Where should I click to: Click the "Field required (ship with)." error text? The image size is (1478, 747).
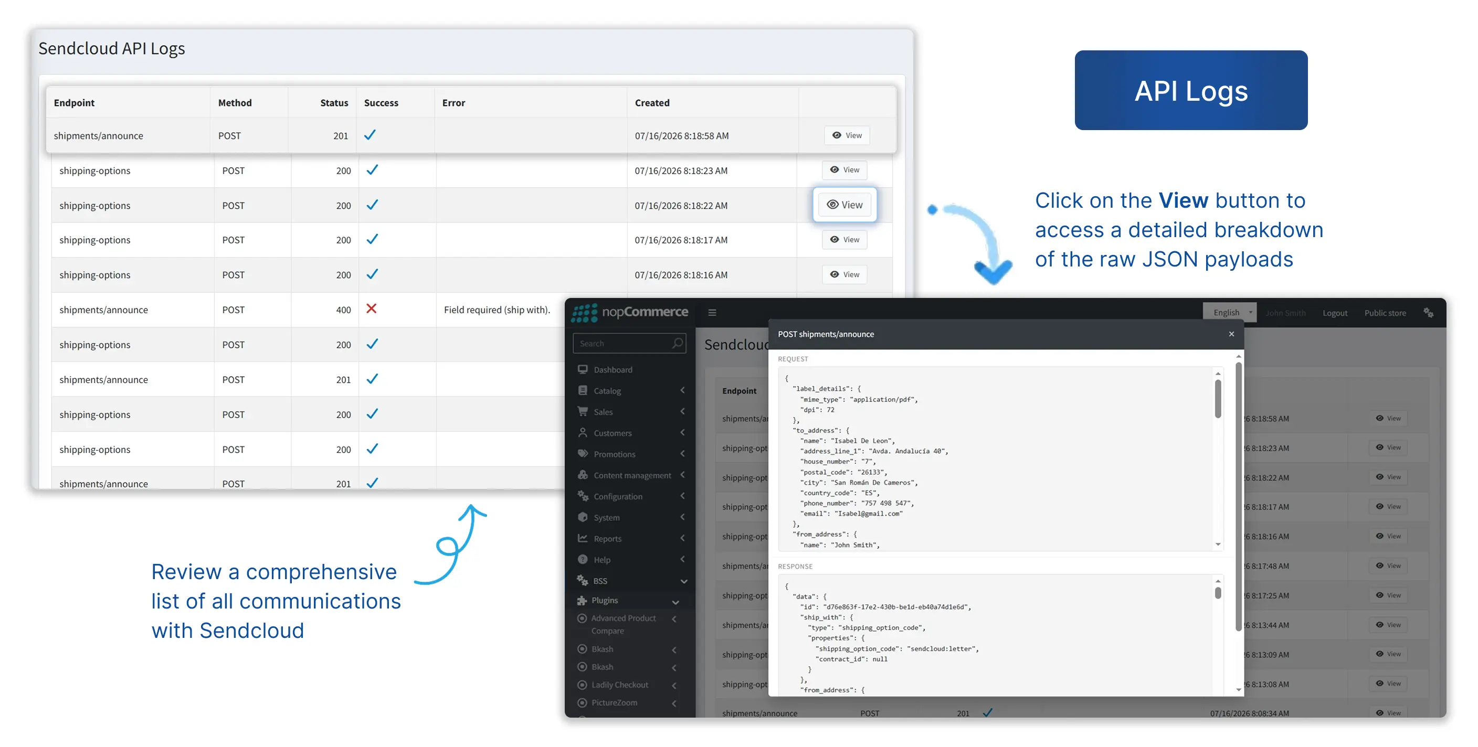click(497, 310)
